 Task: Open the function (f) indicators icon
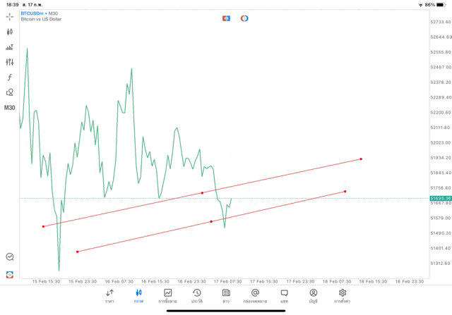[10, 77]
